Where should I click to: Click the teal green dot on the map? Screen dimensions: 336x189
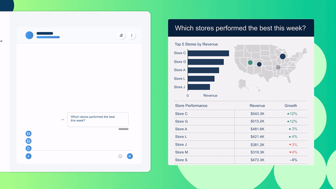pos(250,62)
